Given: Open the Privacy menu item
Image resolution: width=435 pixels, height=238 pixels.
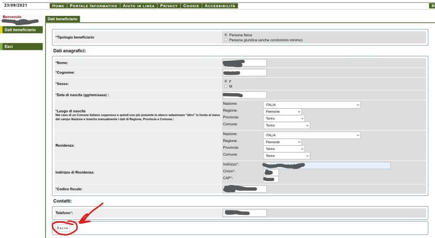Looking at the screenshot, I should [x=170, y=6].
